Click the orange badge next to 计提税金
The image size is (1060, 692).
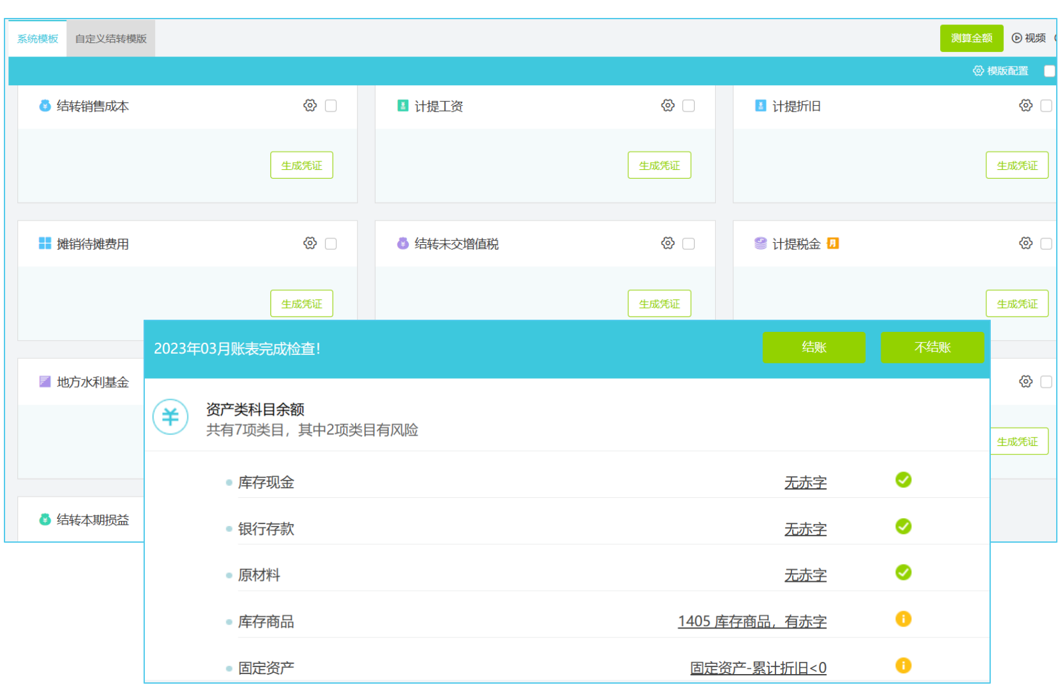[x=832, y=243]
